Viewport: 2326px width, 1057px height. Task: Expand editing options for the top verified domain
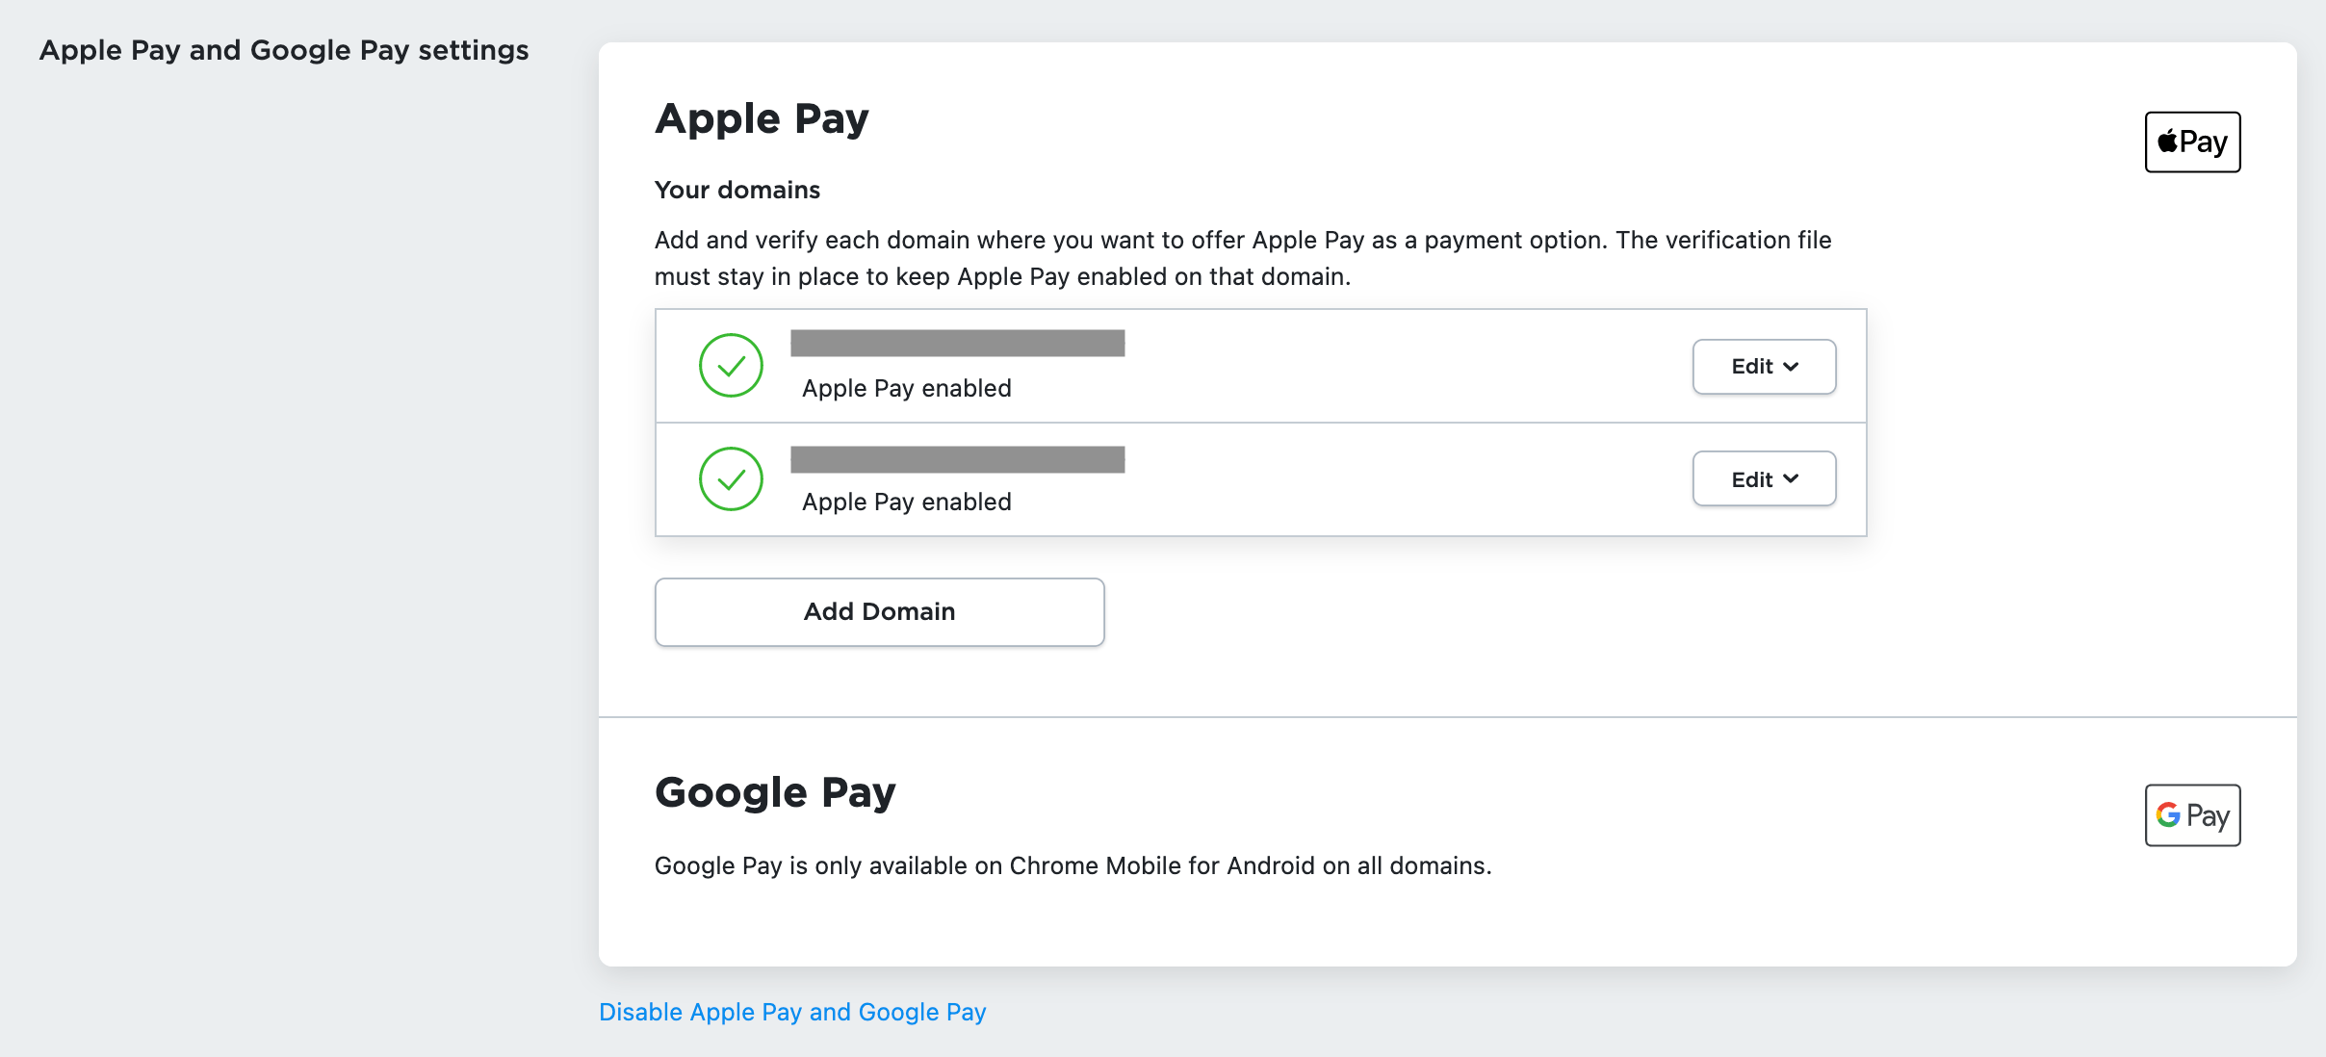(1763, 367)
